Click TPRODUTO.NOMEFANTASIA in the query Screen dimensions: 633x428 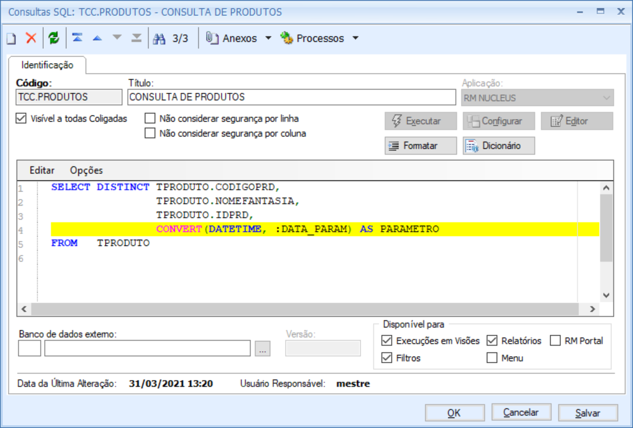click(227, 201)
